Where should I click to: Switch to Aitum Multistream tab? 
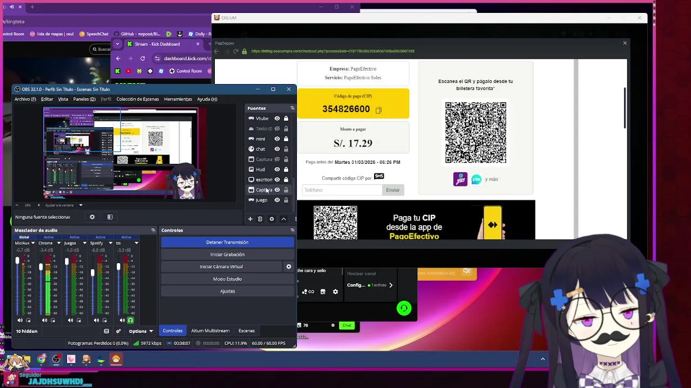point(210,331)
